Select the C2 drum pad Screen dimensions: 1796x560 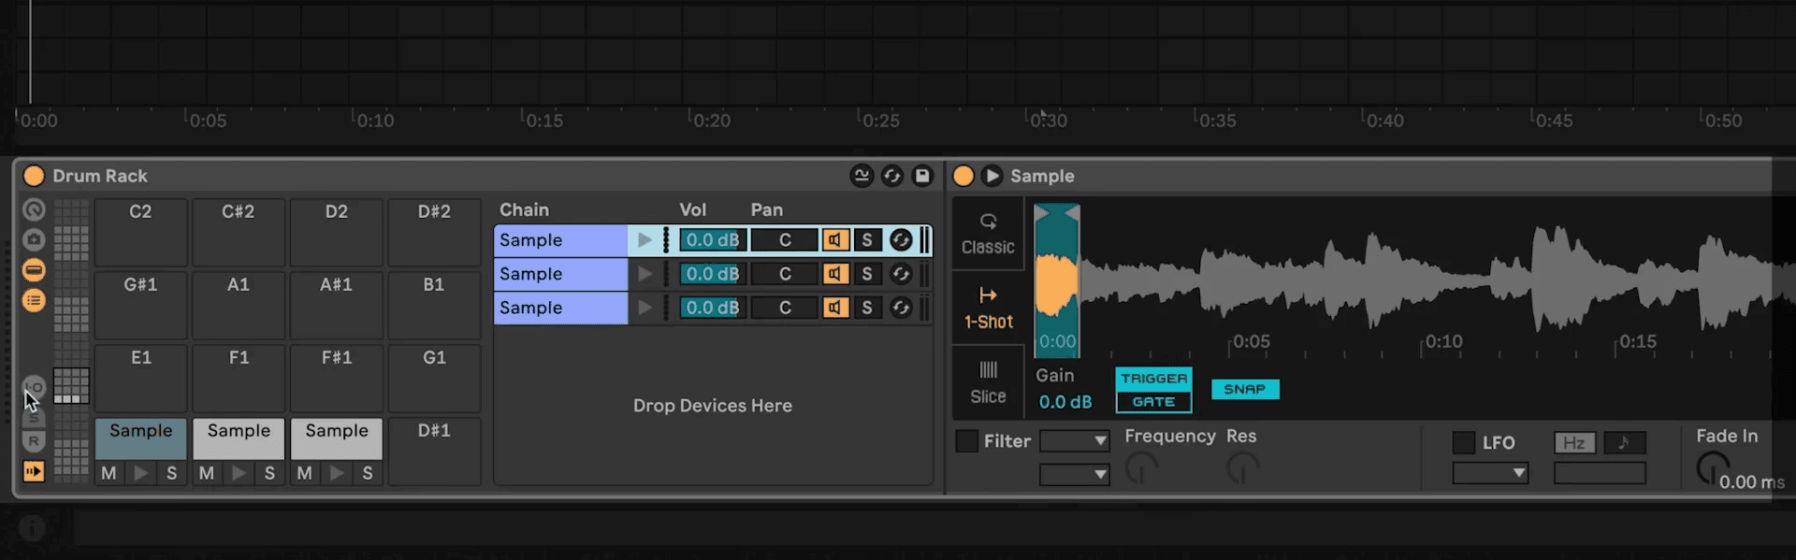pyautogui.click(x=140, y=232)
